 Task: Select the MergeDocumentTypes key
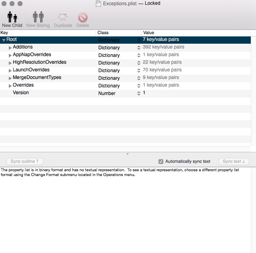37,77
